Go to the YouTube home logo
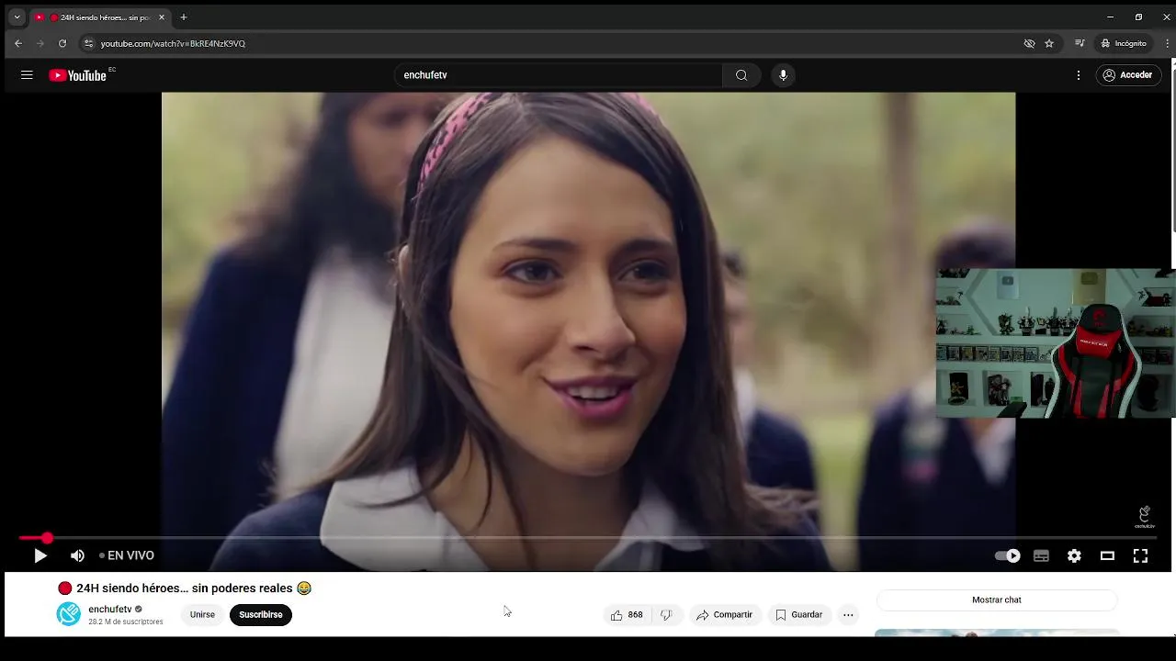Screen dimensions: 1176x661 [x=78, y=75]
